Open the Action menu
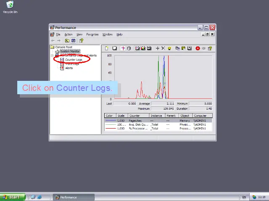 coord(68,34)
